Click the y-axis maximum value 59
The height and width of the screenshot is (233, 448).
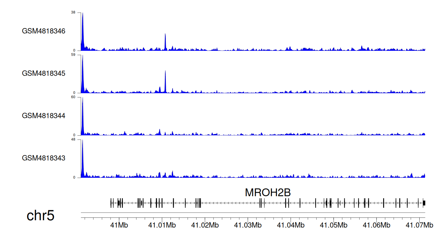coord(73,55)
